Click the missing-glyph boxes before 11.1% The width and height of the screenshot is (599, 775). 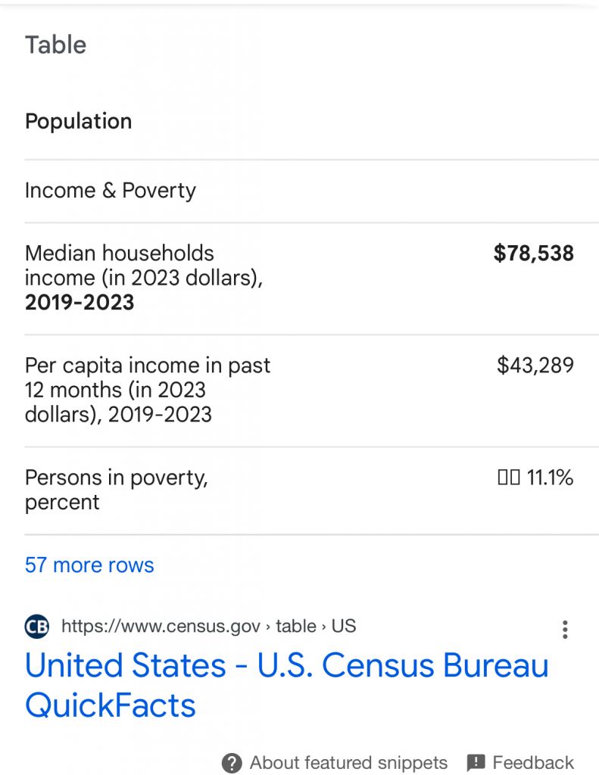508,478
